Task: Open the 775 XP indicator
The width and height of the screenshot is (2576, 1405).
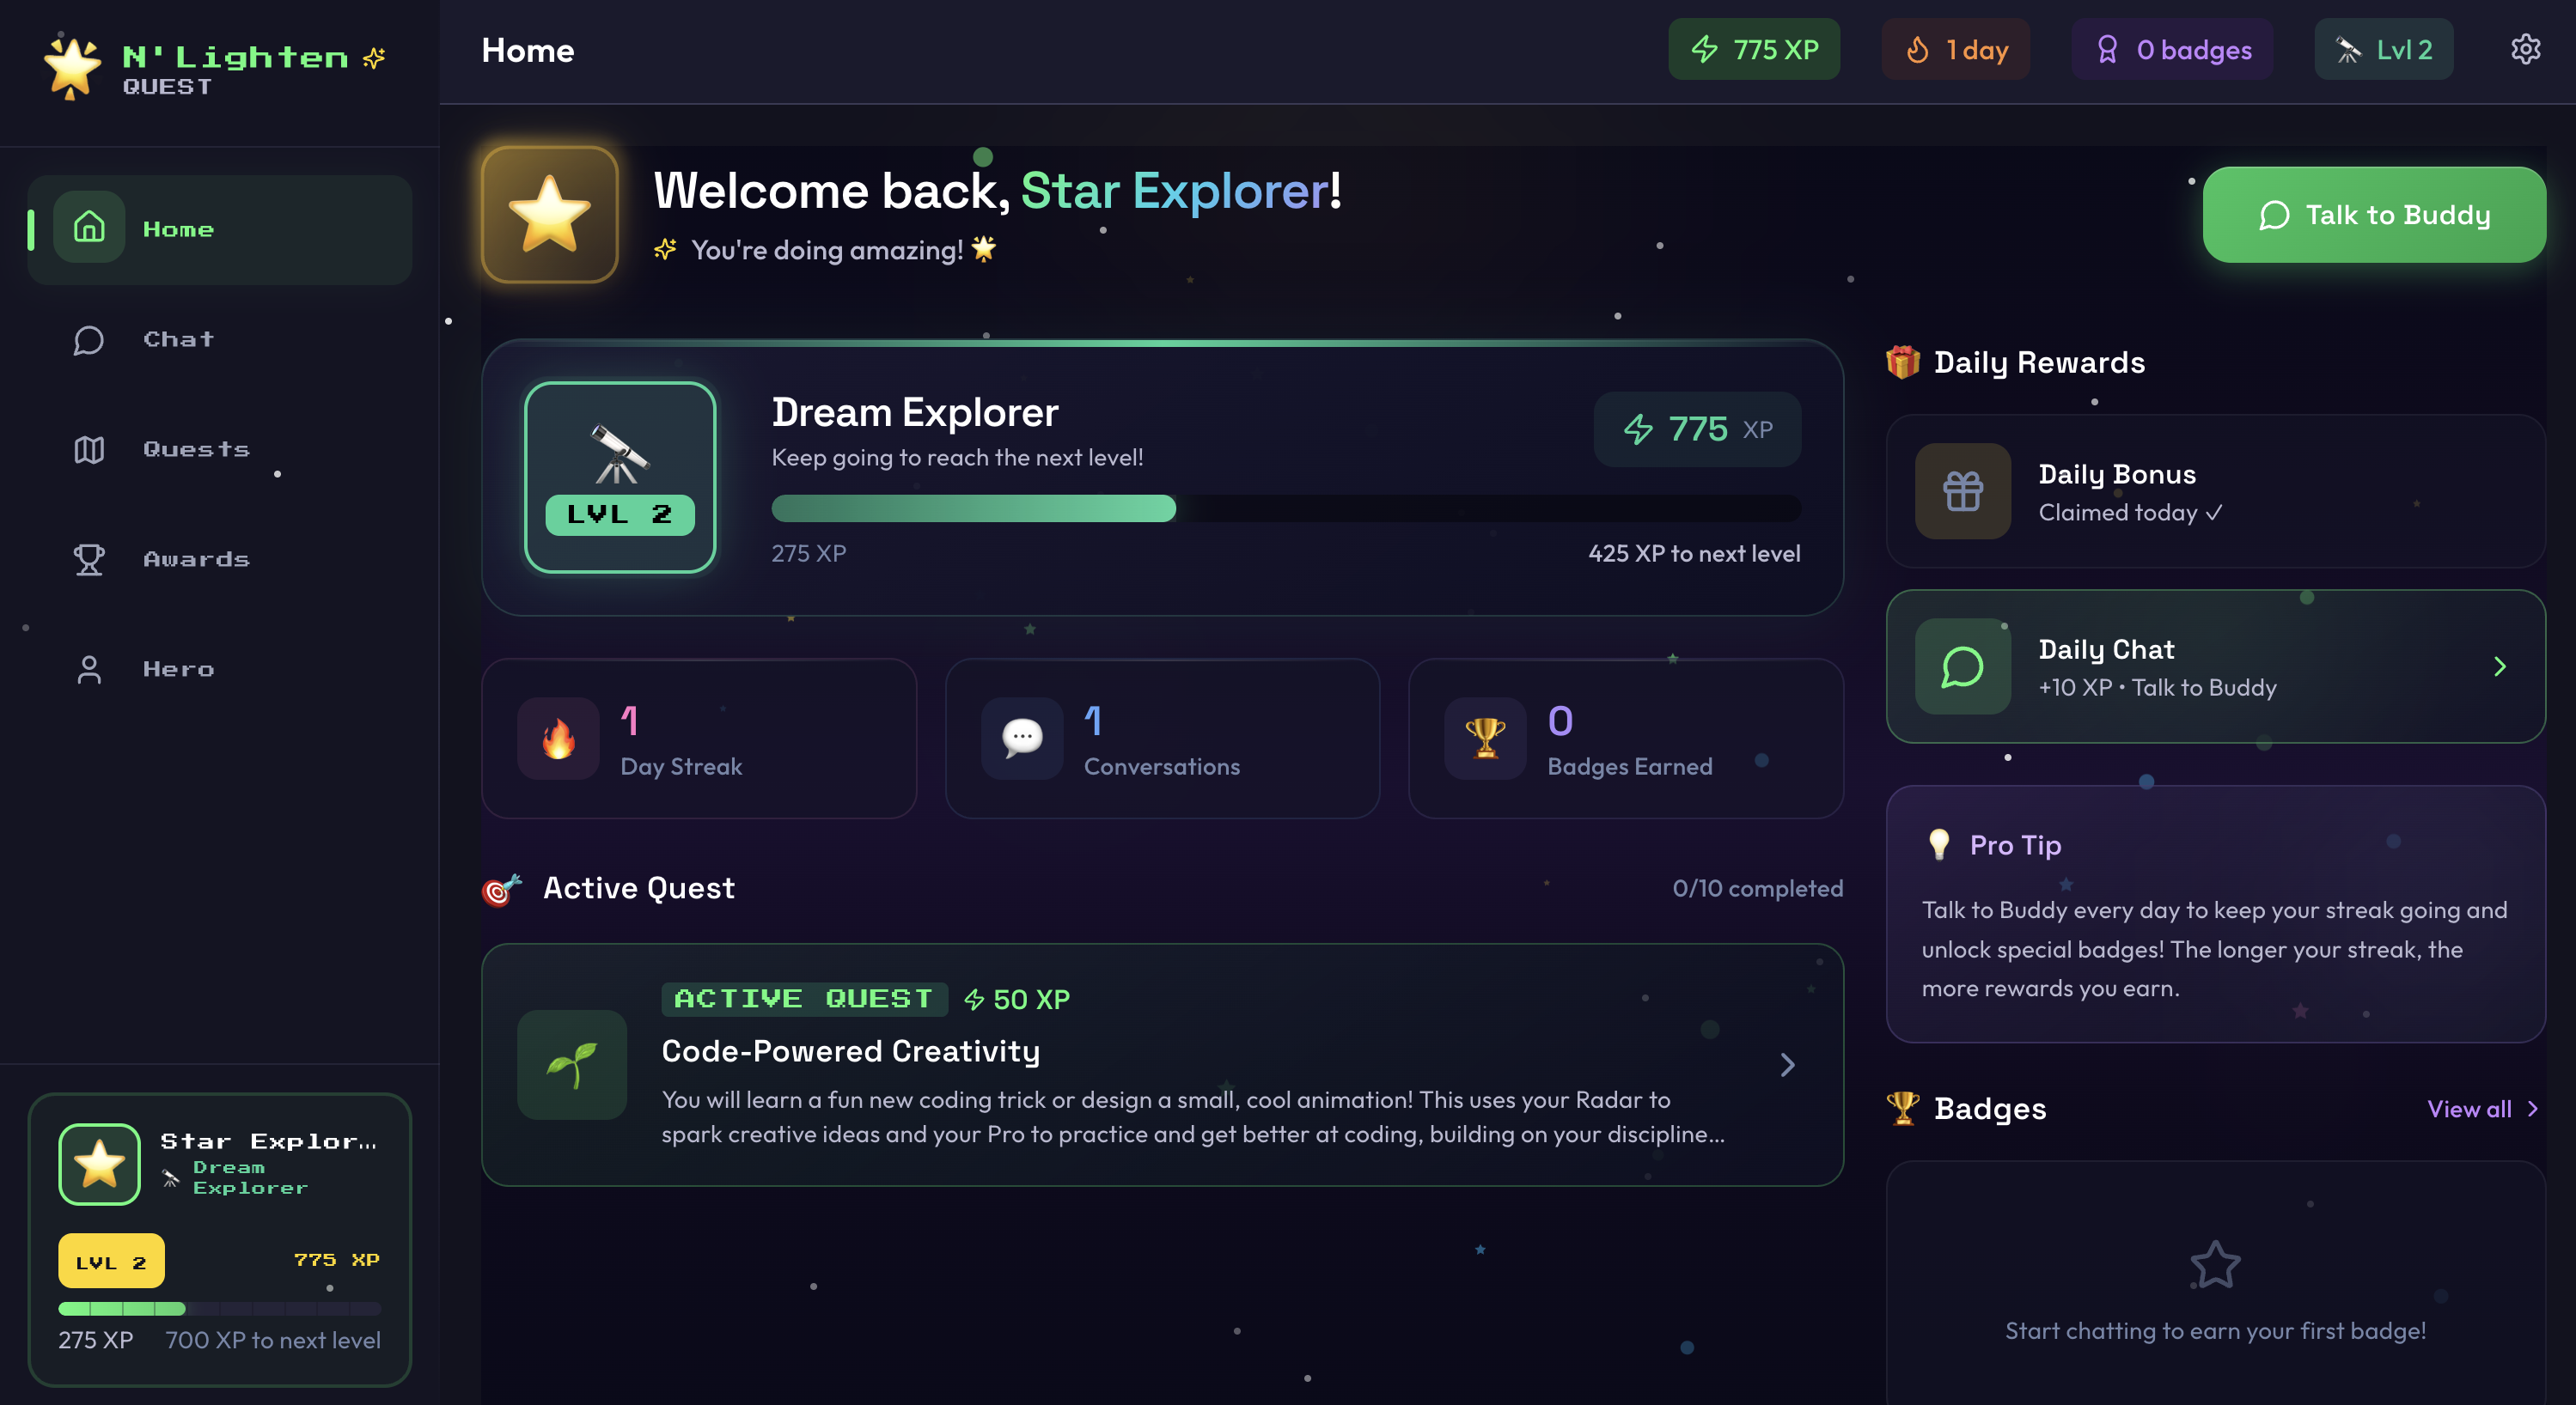Action: 1754,48
